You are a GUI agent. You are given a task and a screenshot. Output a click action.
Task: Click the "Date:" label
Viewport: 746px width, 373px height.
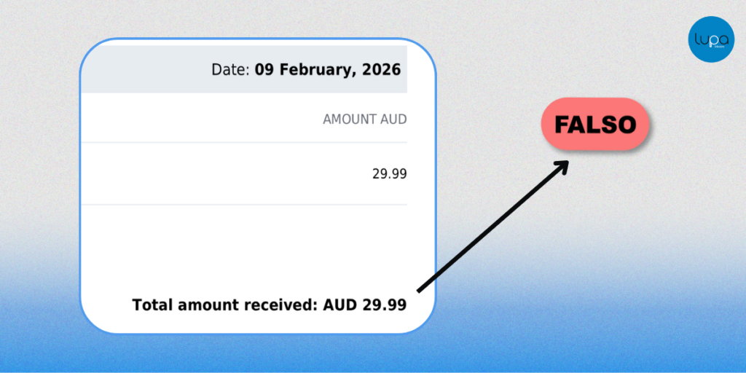[230, 70]
